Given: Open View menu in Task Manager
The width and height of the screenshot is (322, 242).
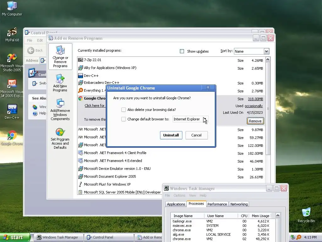Looking at the screenshot, I should point(192,195).
